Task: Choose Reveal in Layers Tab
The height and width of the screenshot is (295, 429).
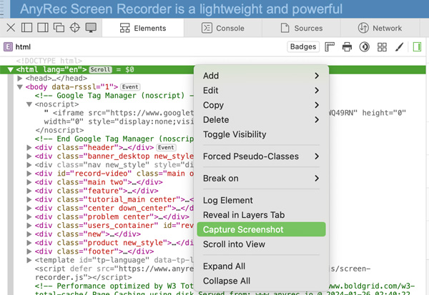Action: [261, 215]
